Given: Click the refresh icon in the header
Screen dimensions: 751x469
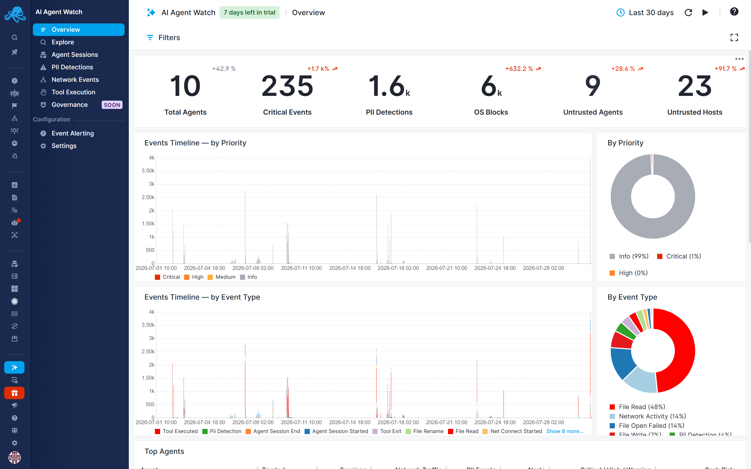Looking at the screenshot, I should [x=688, y=13].
